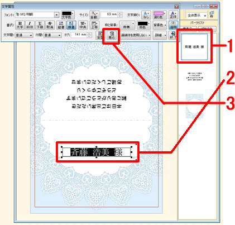The height and width of the screenshot is (225, 235).
Task: Click the 差込 merge insert icon
Action: (x=112, y=35)
